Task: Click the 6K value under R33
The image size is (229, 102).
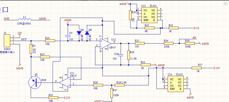Action: click(x=146, y=31)
